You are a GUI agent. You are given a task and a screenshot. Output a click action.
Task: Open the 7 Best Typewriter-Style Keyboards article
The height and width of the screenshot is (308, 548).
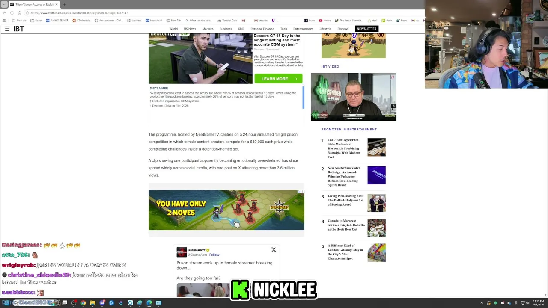coord(344,148)
